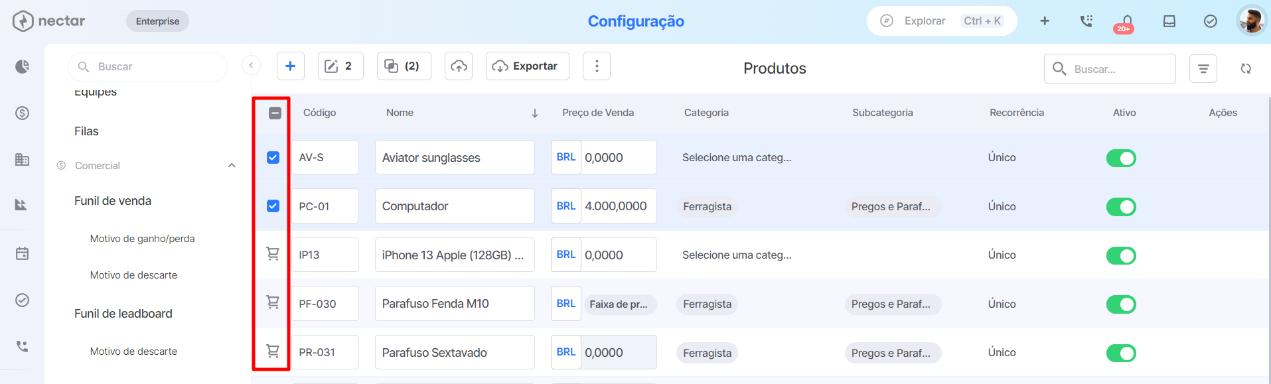Click the plus icon in top header
Screen dimensions: 1271x384
coord(1045,21)
